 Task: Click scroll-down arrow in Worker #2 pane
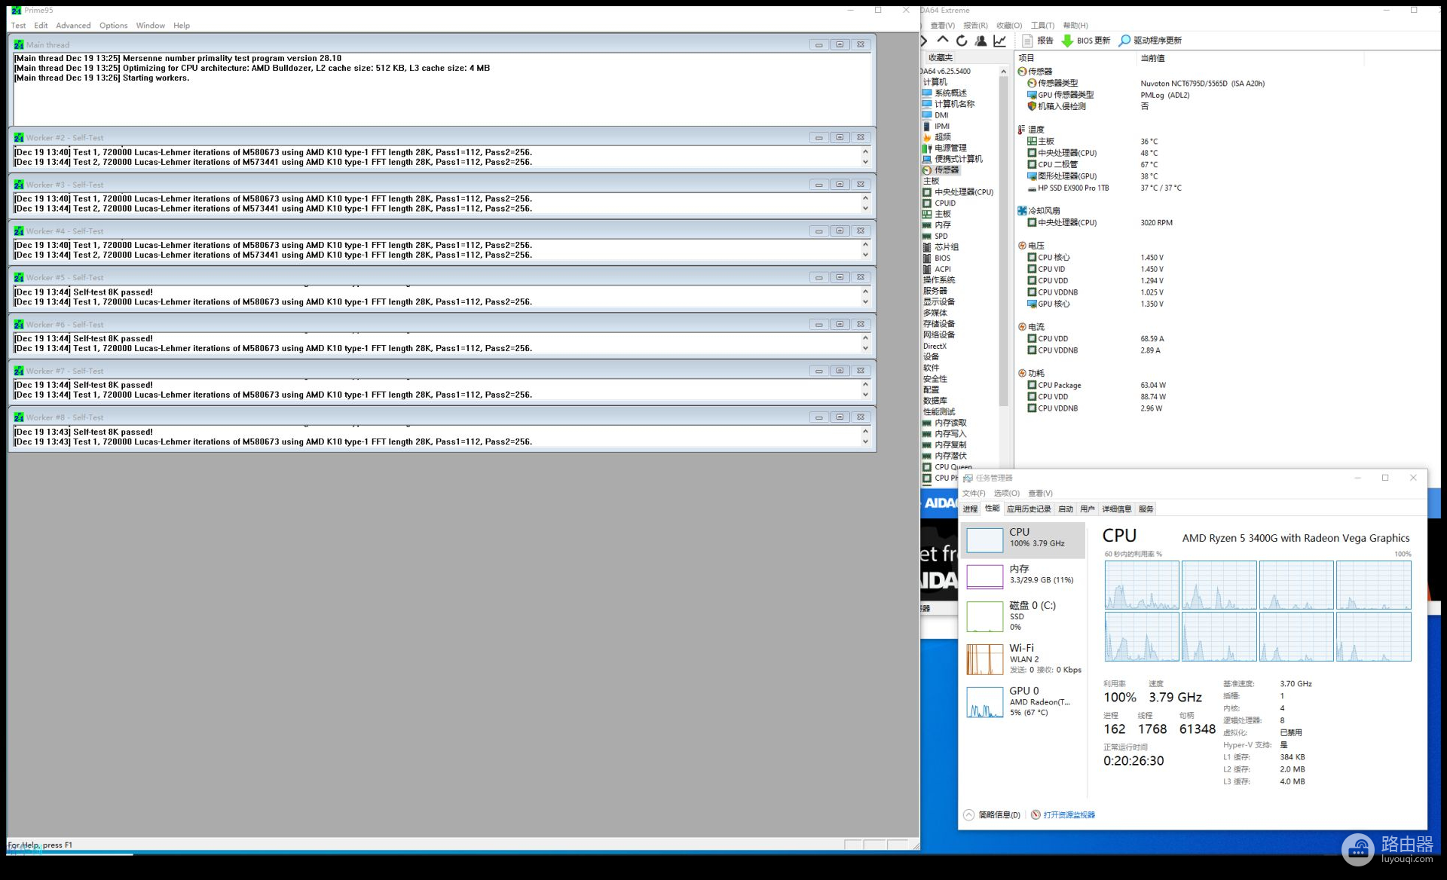[x=865, y=163]
